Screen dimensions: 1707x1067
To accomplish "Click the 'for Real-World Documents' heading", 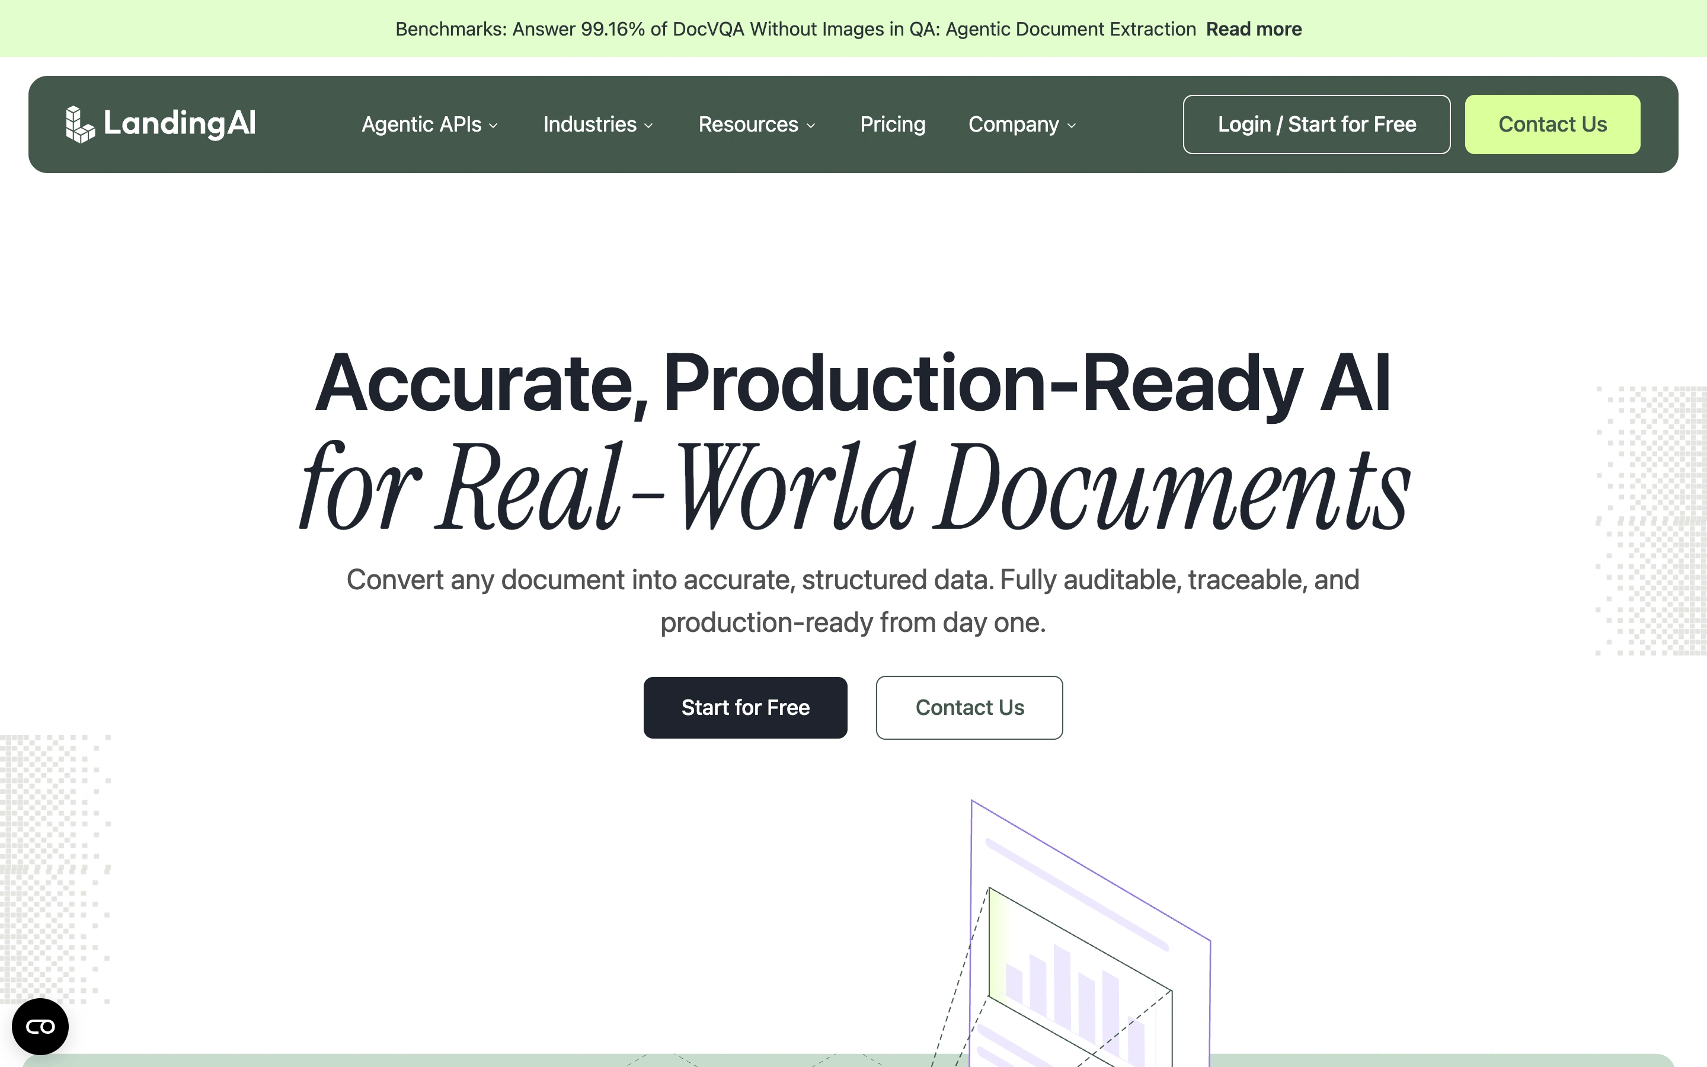I will pyautogui.click(x=853, y=487).
